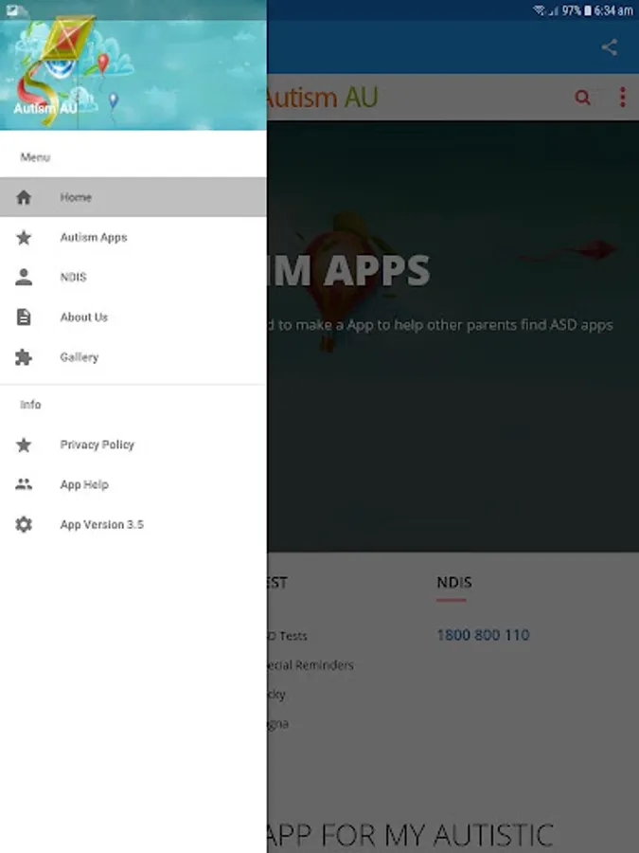Screen dimensions: 639x853
Task: Click the 'Menu' section label
Action: click(x=35, y=157)
